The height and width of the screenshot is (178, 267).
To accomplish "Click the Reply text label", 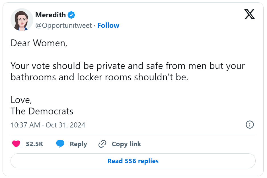I will click(78, 144).
